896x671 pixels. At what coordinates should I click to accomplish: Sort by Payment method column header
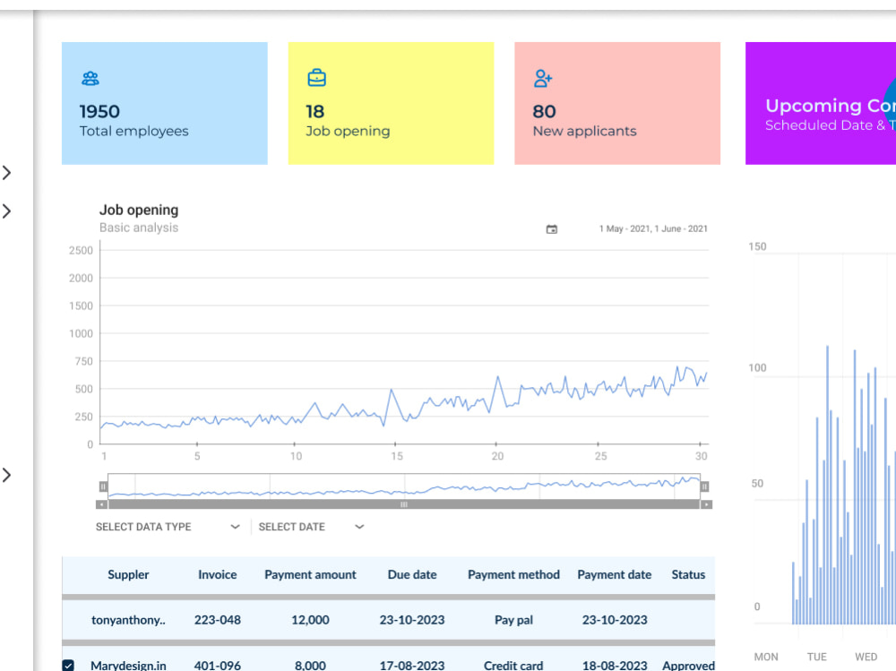tap(513, 574)
